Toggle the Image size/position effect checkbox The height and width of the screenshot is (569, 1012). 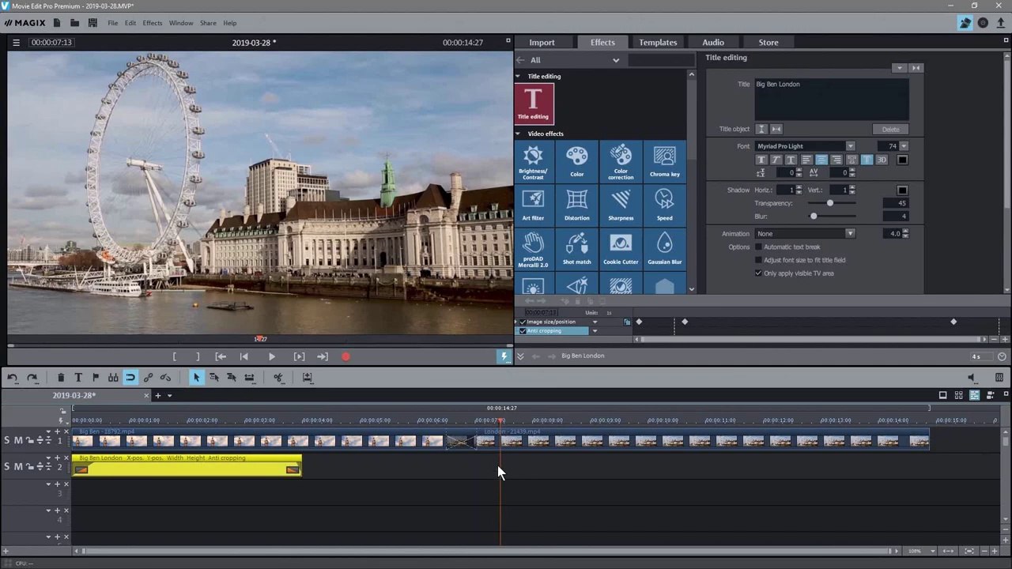coord(523,322)
